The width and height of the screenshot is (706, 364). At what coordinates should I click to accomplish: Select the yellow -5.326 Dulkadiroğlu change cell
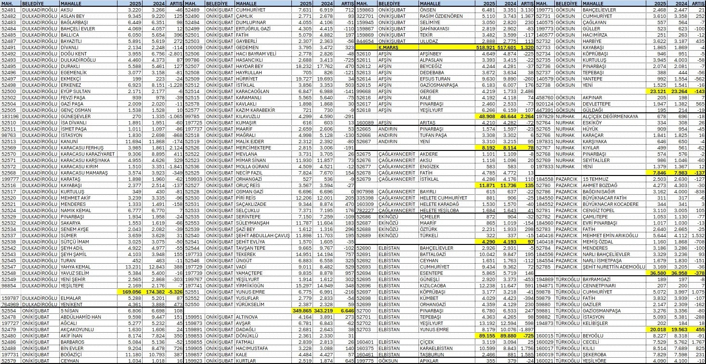[x=175, y=292]
